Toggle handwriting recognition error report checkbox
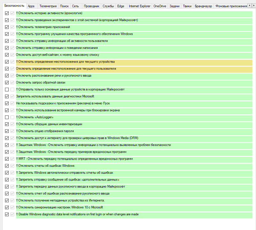The height and width of the screenshot is (230, 256). pos(7,194)
